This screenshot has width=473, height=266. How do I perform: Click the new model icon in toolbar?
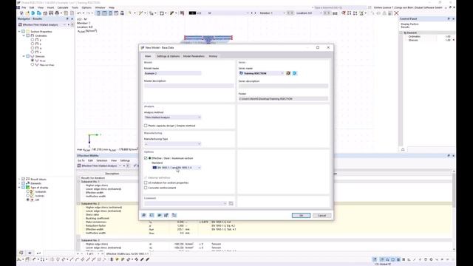(21, 13)
